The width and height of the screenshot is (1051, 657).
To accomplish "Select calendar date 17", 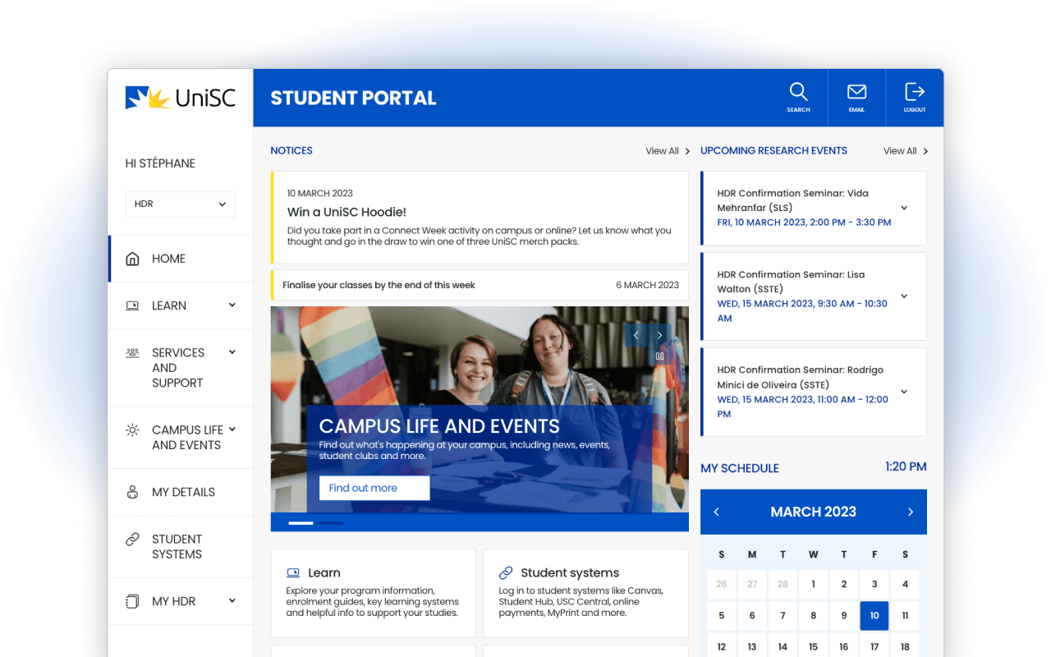I will 874,646.
